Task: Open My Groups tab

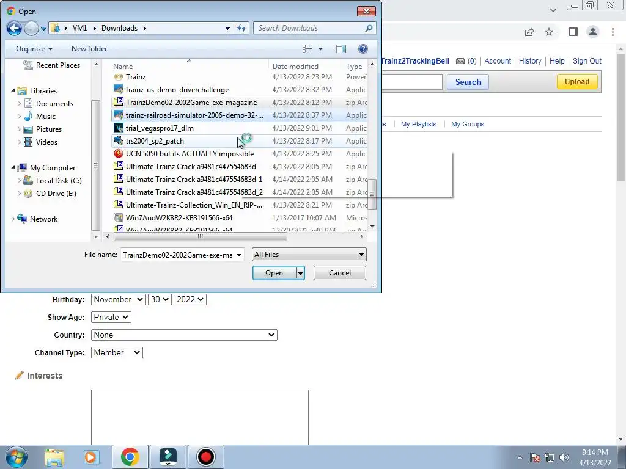Action: pyautogui.click(x=468, y=124)
